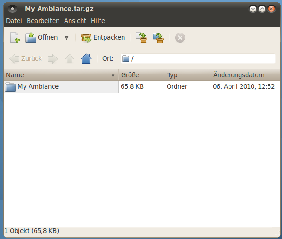Go to home location icon

pyautogui.click(x=86, y=59)
